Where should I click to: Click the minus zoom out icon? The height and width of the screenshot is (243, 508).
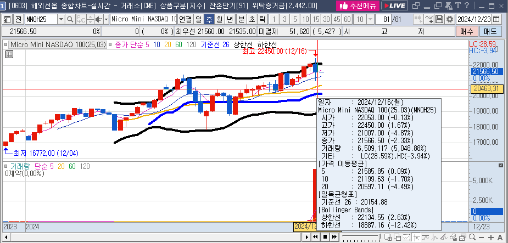[481, 238]
